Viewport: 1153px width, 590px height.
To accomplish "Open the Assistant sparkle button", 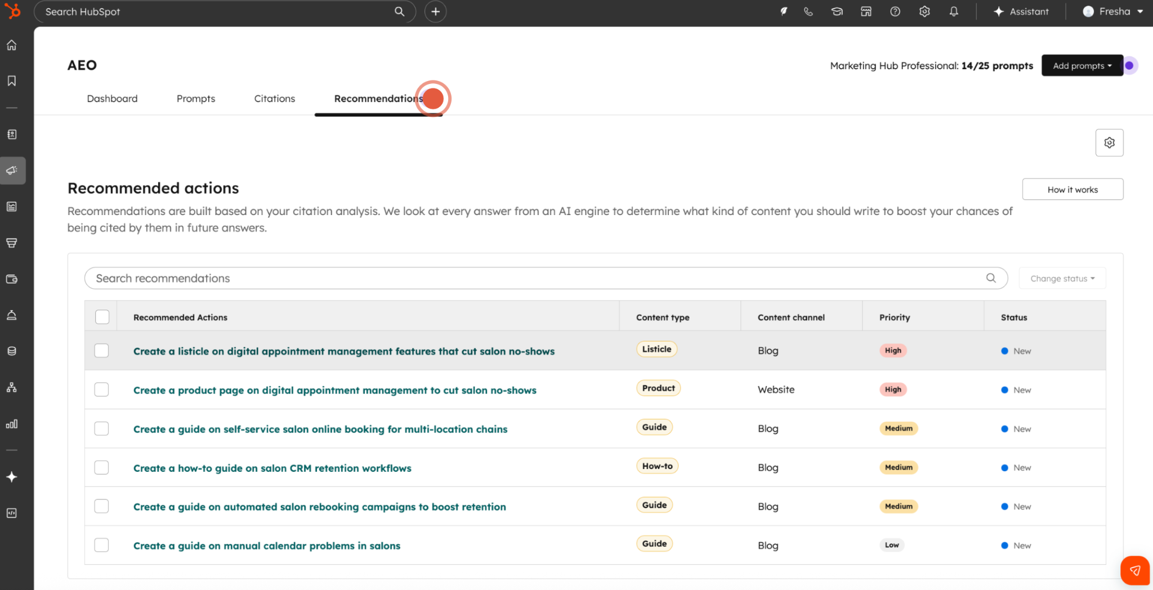I will tap(1021, 11).
